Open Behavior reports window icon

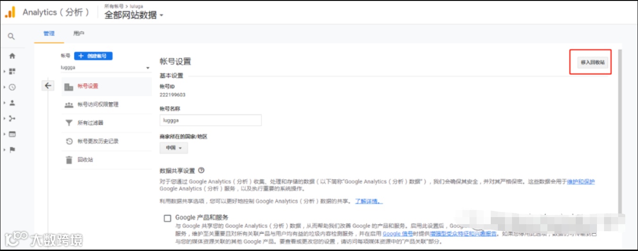[12, 134]
